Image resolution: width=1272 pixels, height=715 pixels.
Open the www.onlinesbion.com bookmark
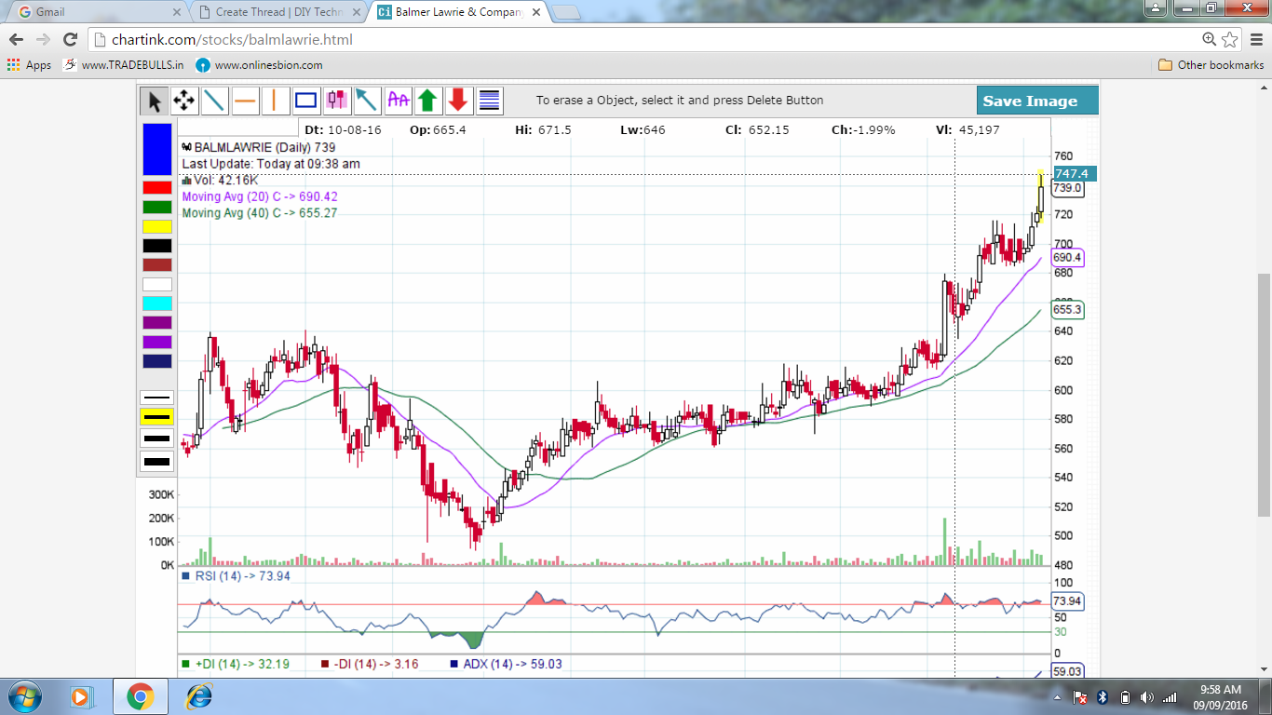(259, 65)
